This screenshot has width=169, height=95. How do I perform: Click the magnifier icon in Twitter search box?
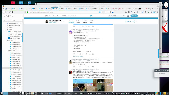tap(124, 16)
